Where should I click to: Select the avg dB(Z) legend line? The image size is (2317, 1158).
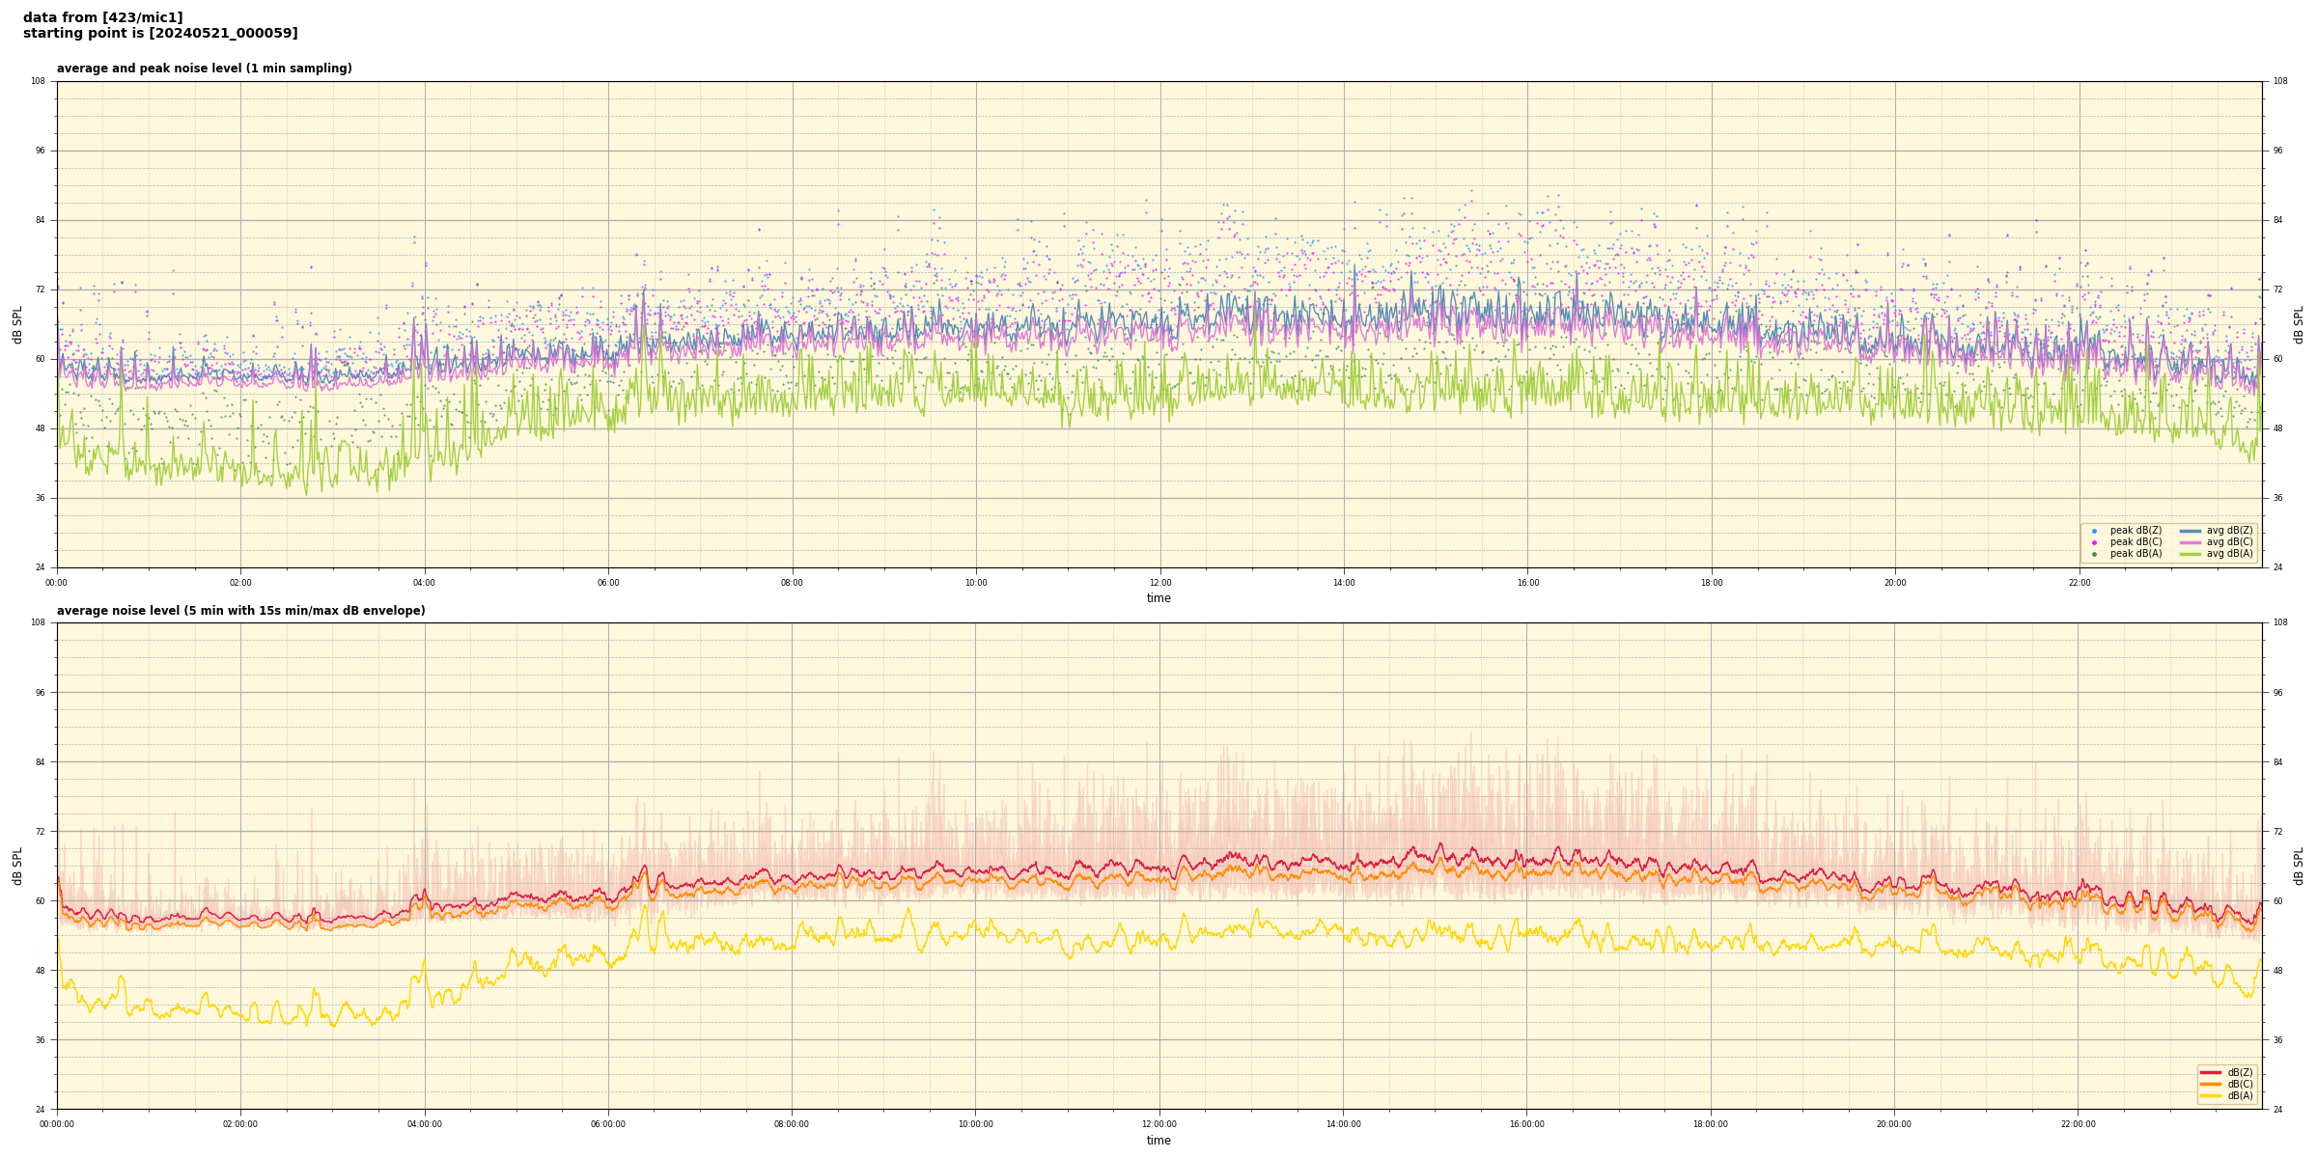pyautogui.click(x=2191, y=531)
